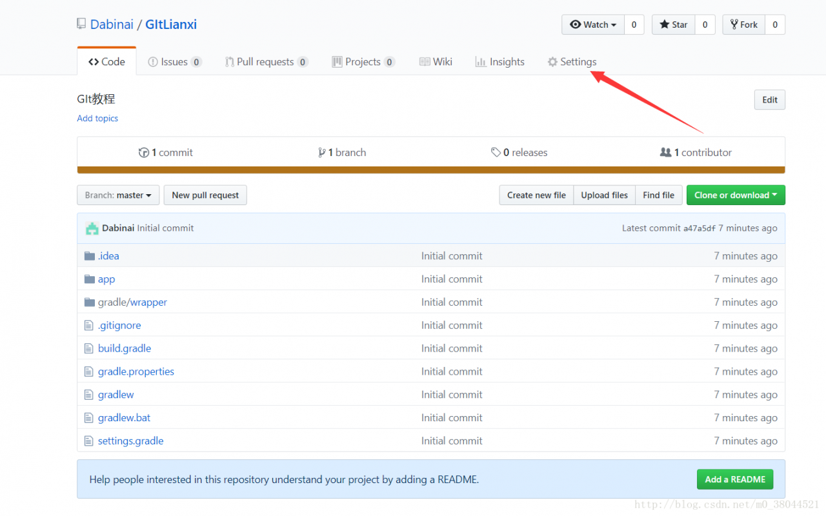
Task: Click the forks count next to Fork
Action: coord(775,25)
